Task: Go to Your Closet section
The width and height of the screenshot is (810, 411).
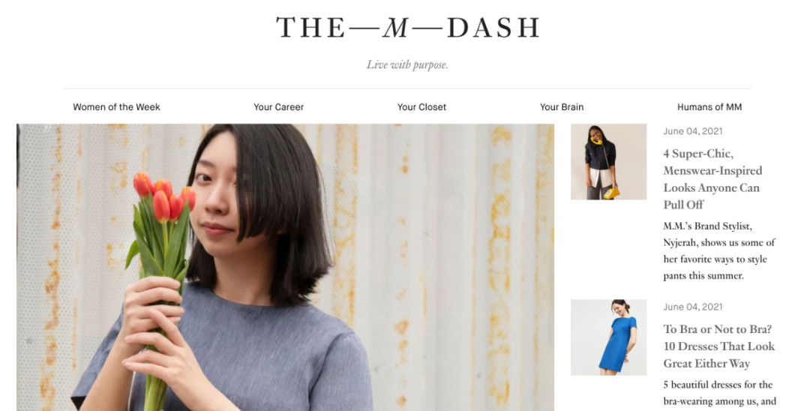Action: (x=421, y=107)
